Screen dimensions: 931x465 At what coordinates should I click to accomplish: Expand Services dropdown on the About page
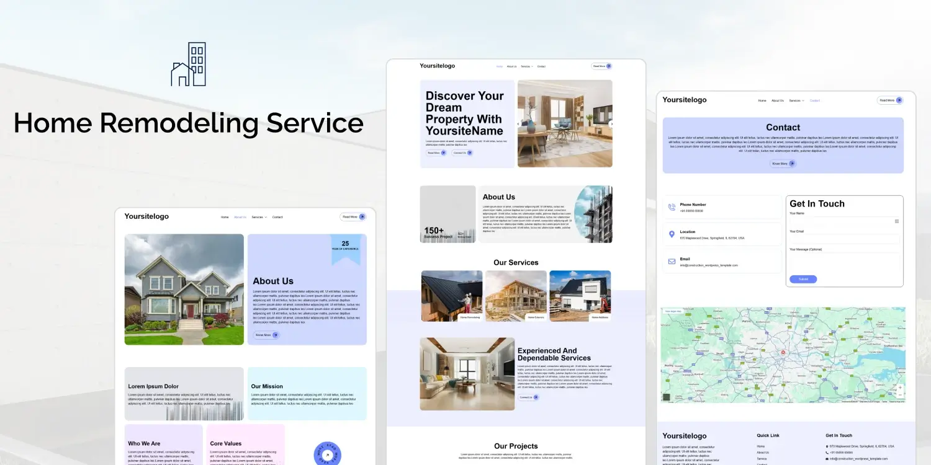coord(259,217)
